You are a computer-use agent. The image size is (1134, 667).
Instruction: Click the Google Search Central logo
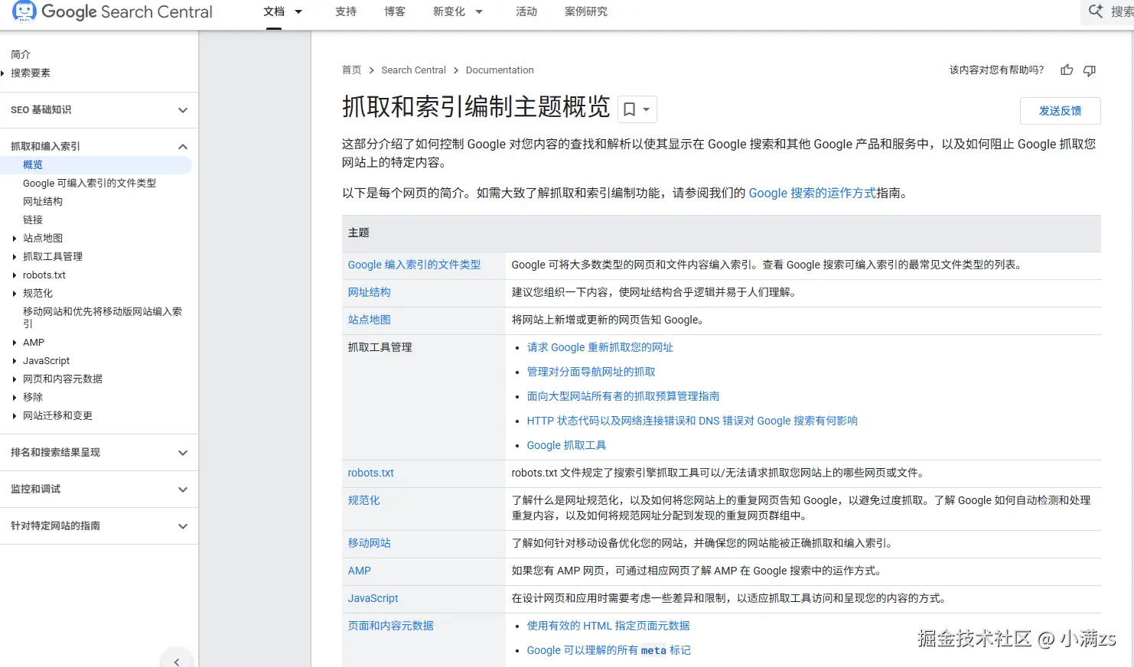(x=112, y=11)
